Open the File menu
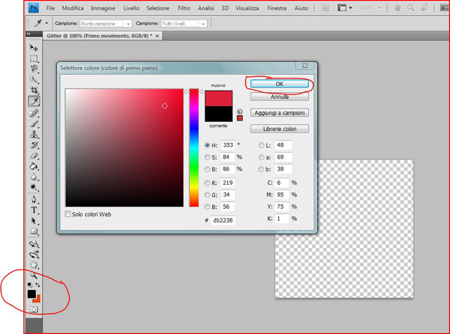 (x=50, y=8)
